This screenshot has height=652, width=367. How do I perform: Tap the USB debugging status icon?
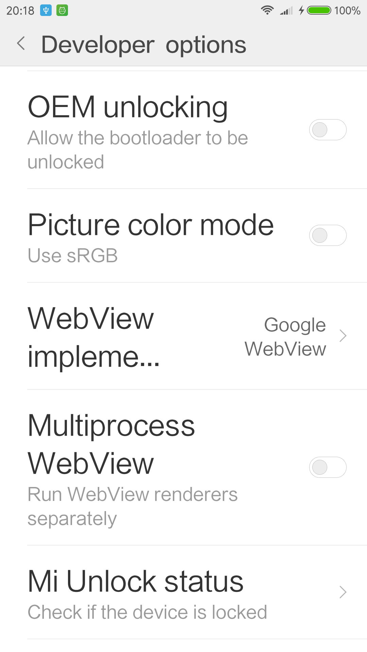(46, 11)
